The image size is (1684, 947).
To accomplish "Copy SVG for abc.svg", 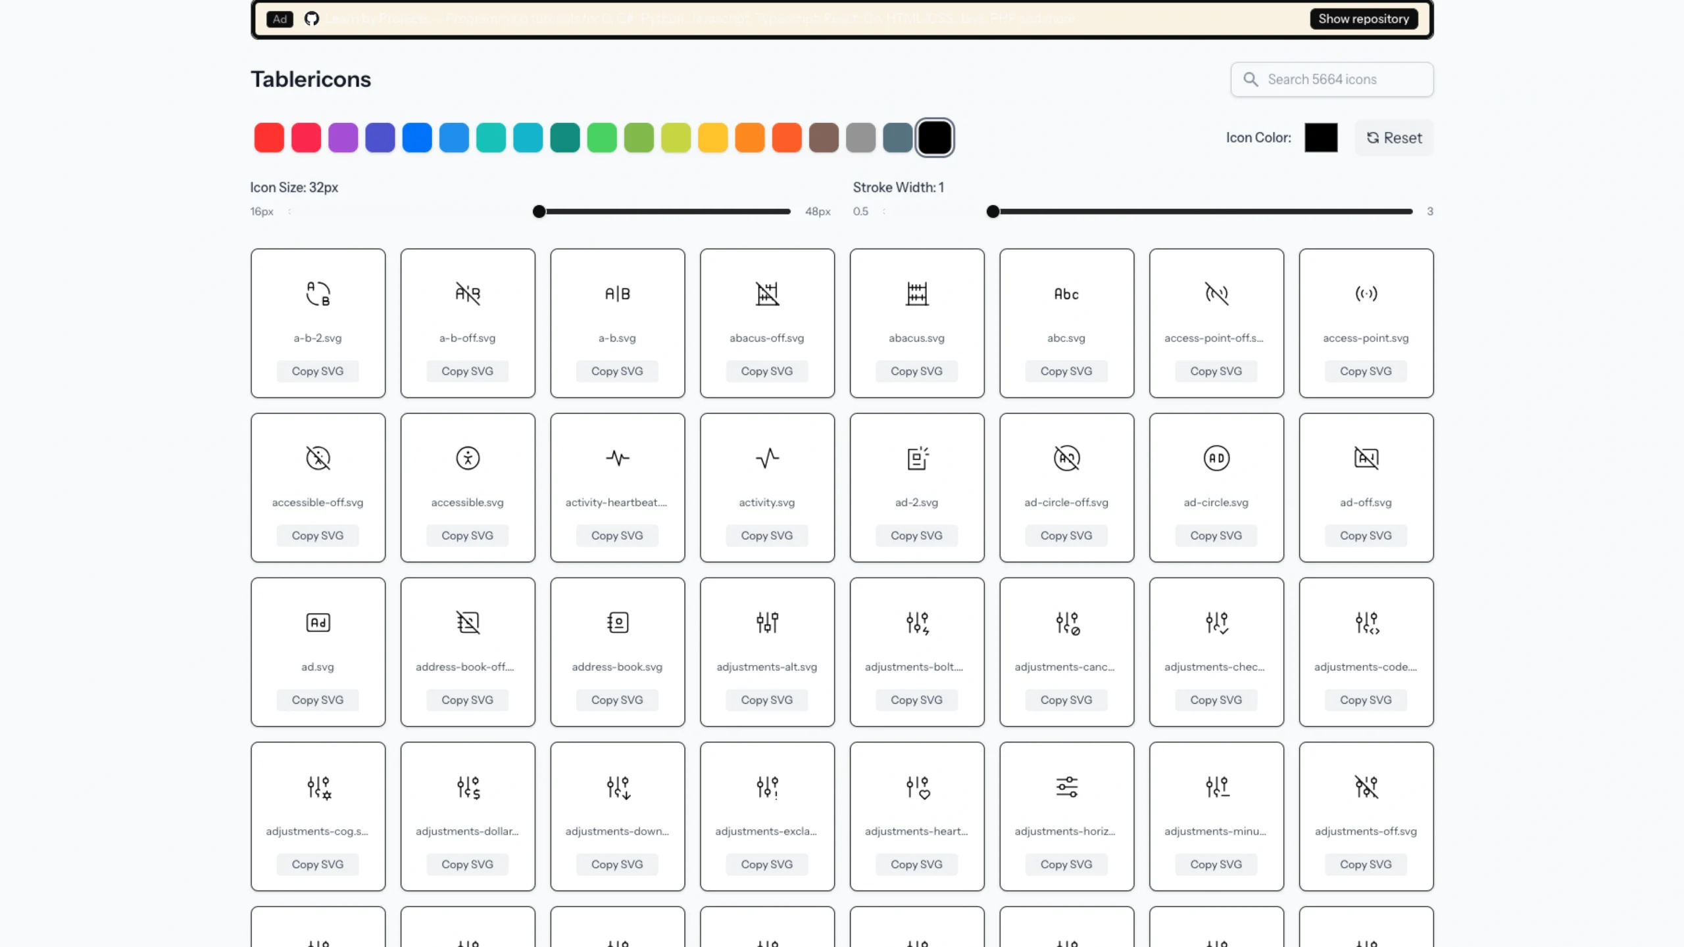I will [x=1066, y=371].
